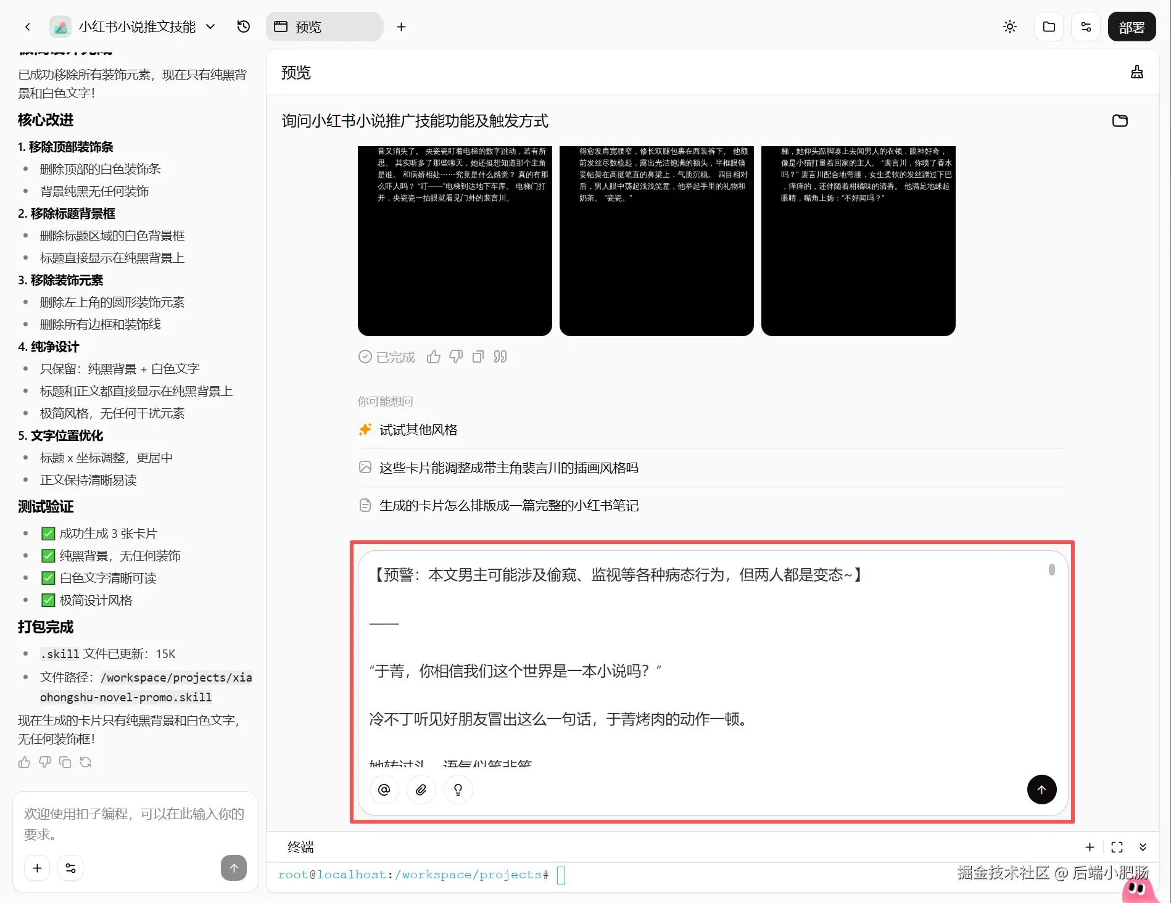Open the folder icon in top toolbar
1171x903 pixels.
(1049, 27)
